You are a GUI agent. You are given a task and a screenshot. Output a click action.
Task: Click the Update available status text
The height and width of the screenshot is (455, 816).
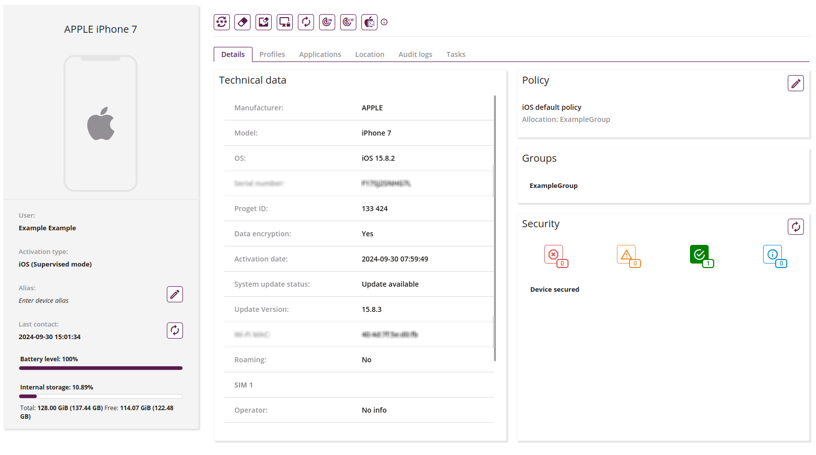point(390,284)
